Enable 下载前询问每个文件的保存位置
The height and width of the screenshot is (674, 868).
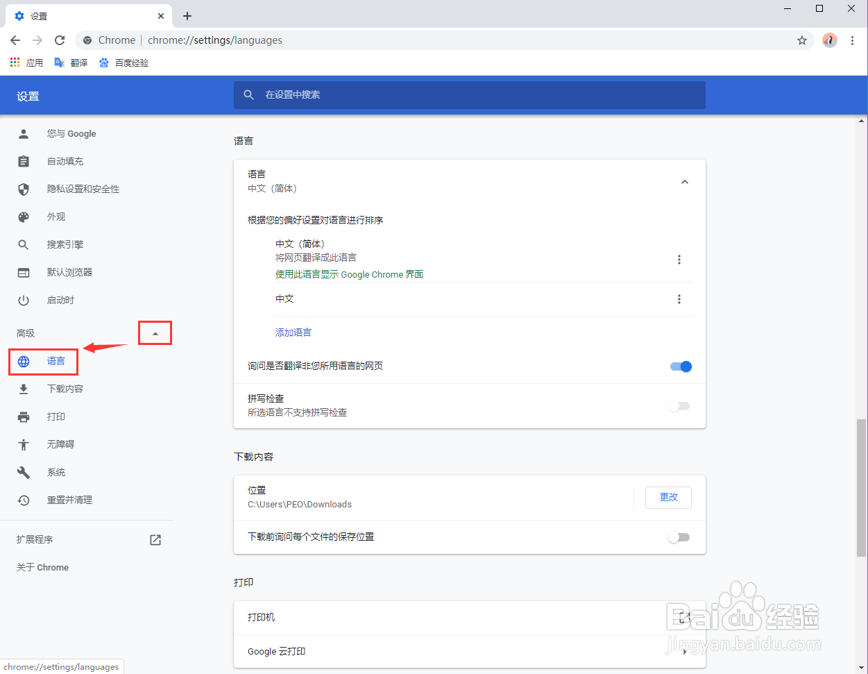(x=679, y=537)
